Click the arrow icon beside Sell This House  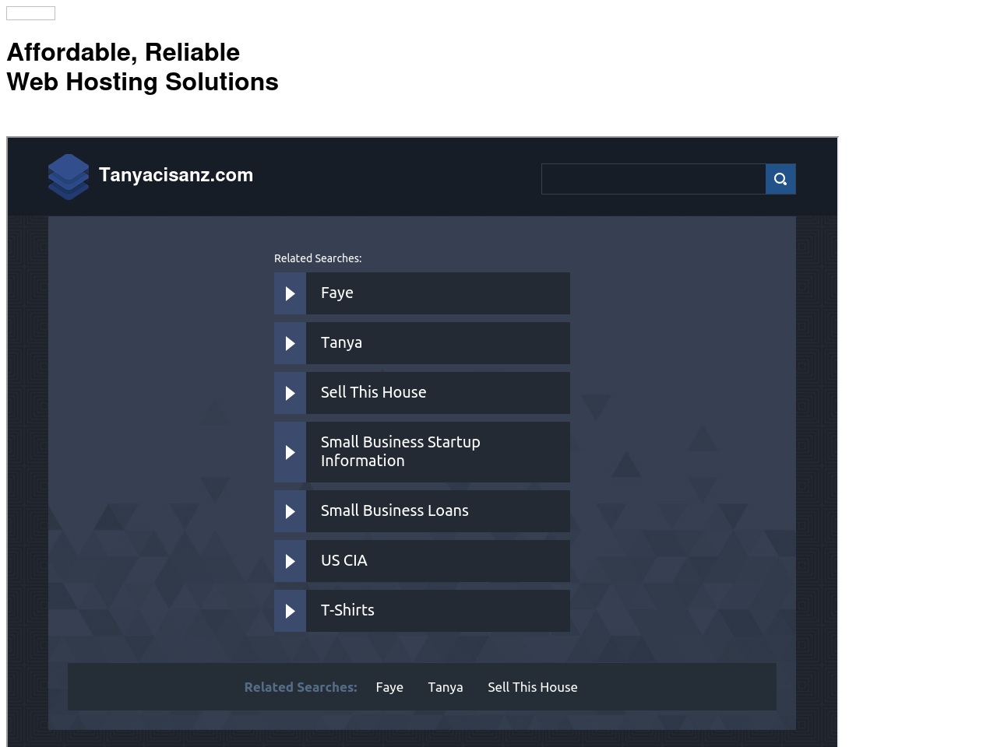(x=290, y=393)
